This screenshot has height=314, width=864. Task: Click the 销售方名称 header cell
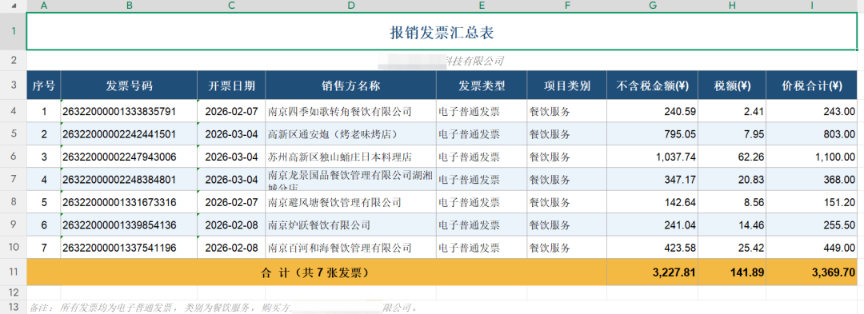click(x=351, y=85)
